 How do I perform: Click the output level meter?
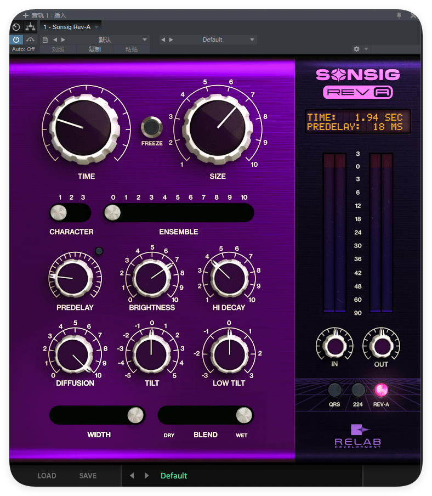pyautogui.click(x=382, y=233)
